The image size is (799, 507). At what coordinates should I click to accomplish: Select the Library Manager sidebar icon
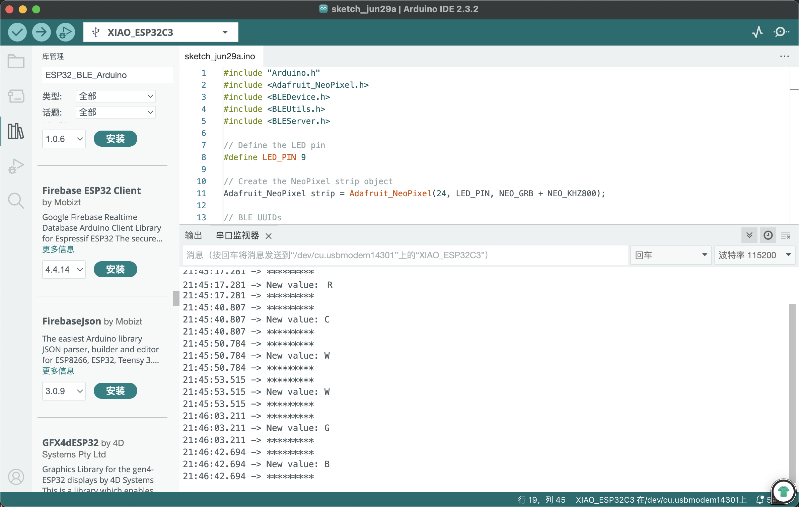coord(16,131)
